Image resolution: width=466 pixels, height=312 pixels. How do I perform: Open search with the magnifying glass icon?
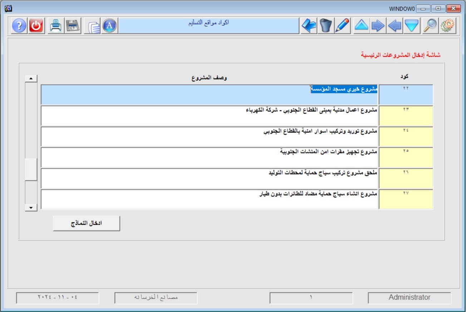click(x=430, y=26)
